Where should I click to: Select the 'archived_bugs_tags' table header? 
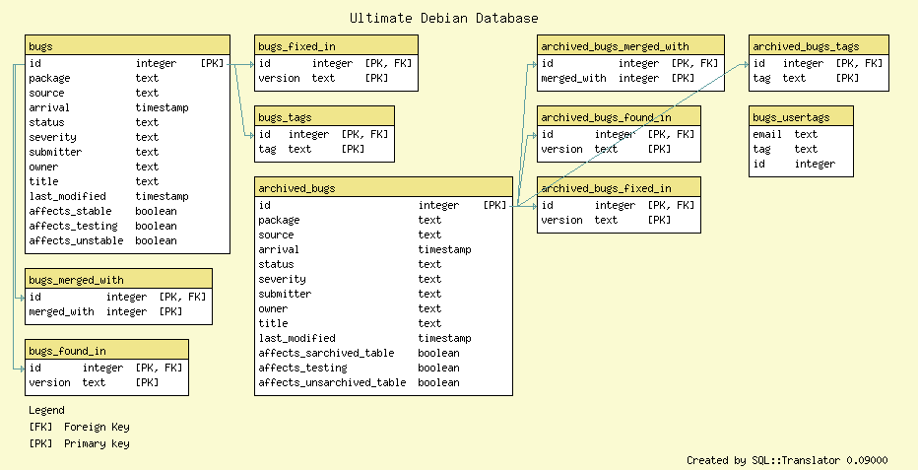819,45
